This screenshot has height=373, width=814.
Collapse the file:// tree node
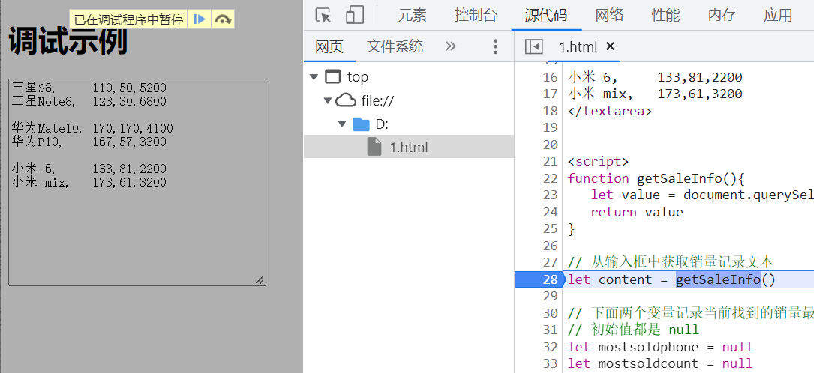[327, 100]
